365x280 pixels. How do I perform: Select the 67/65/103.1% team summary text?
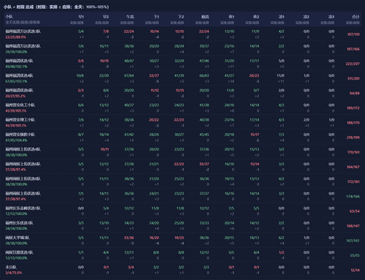16,81
